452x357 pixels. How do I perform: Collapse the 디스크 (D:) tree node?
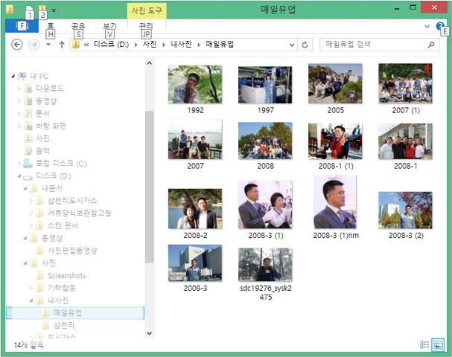[19, 176]
